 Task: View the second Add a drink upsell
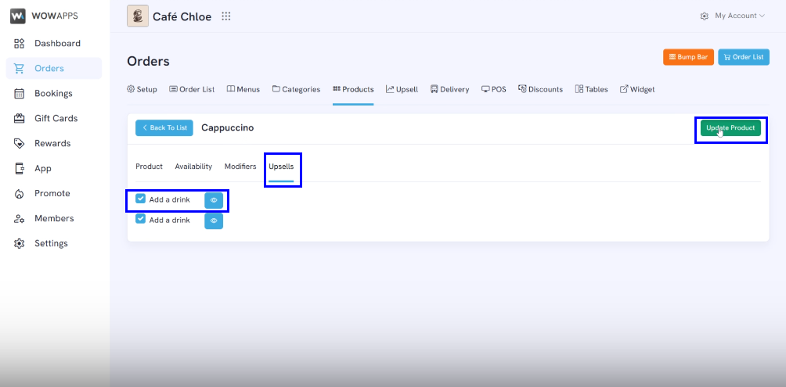click(x=214, y=220)
